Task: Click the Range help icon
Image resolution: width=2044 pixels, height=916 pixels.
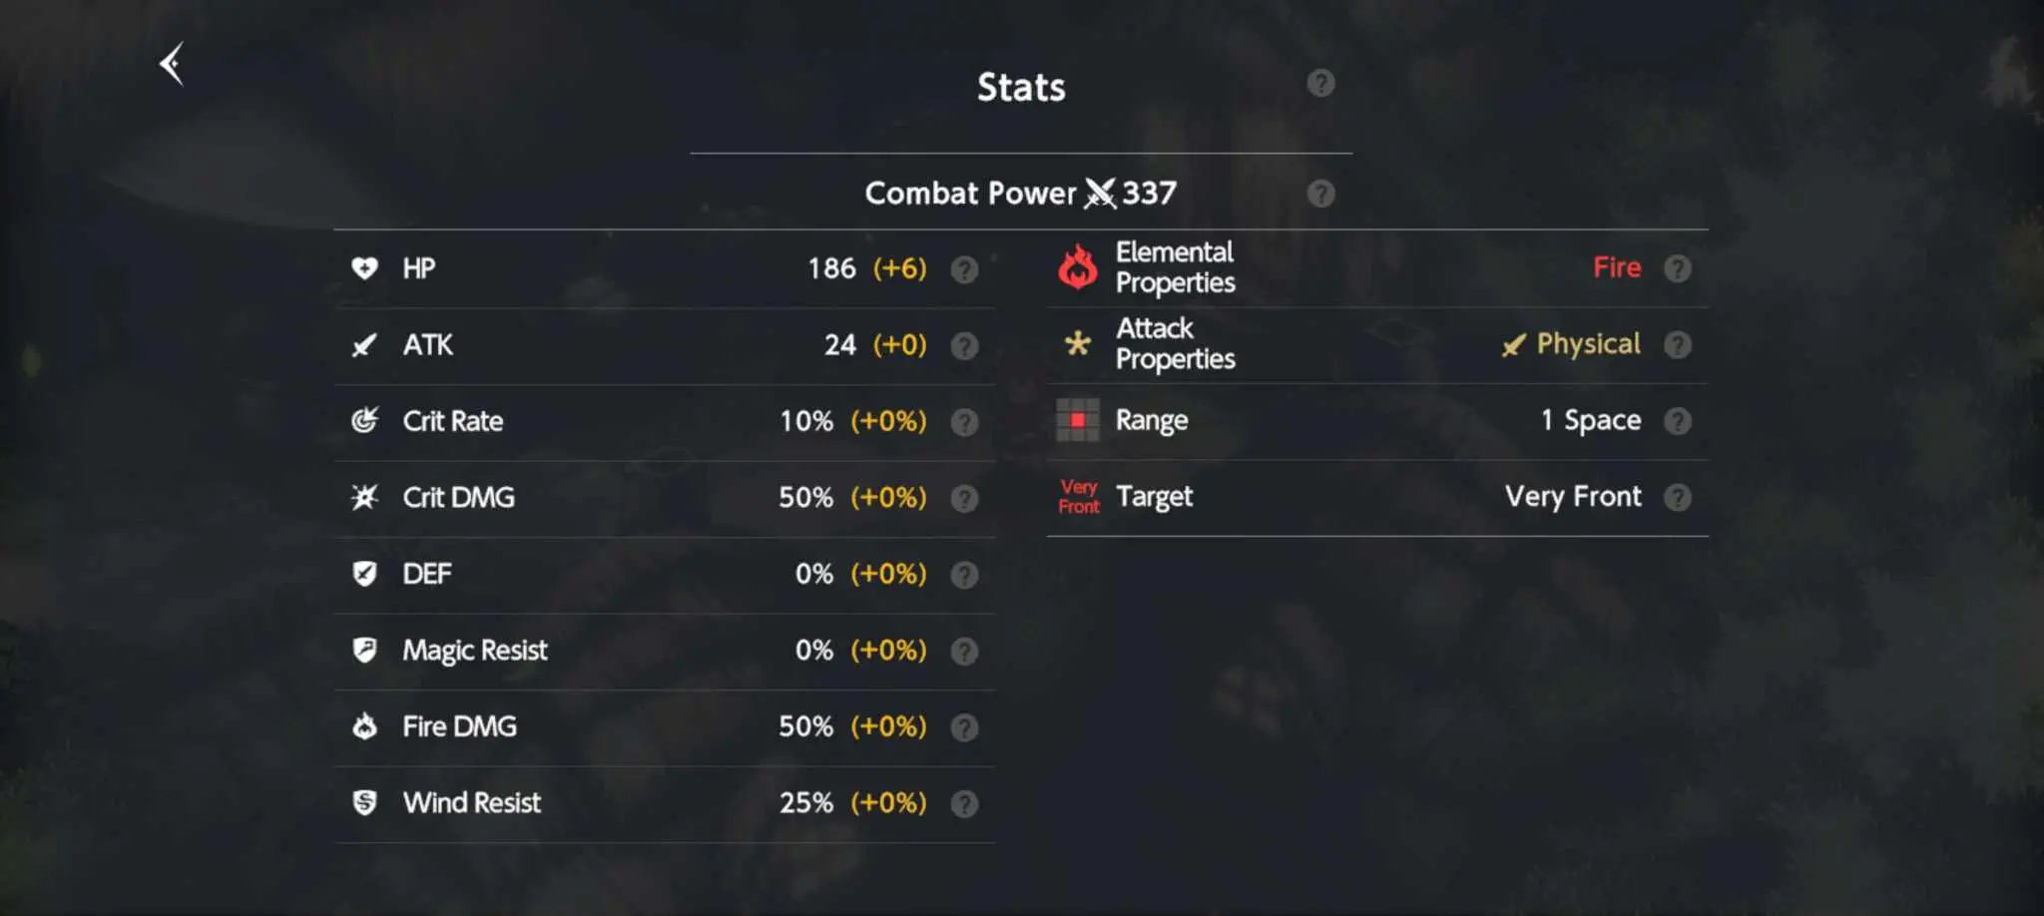Action: pyautogui.click(x=1678, y=421)
